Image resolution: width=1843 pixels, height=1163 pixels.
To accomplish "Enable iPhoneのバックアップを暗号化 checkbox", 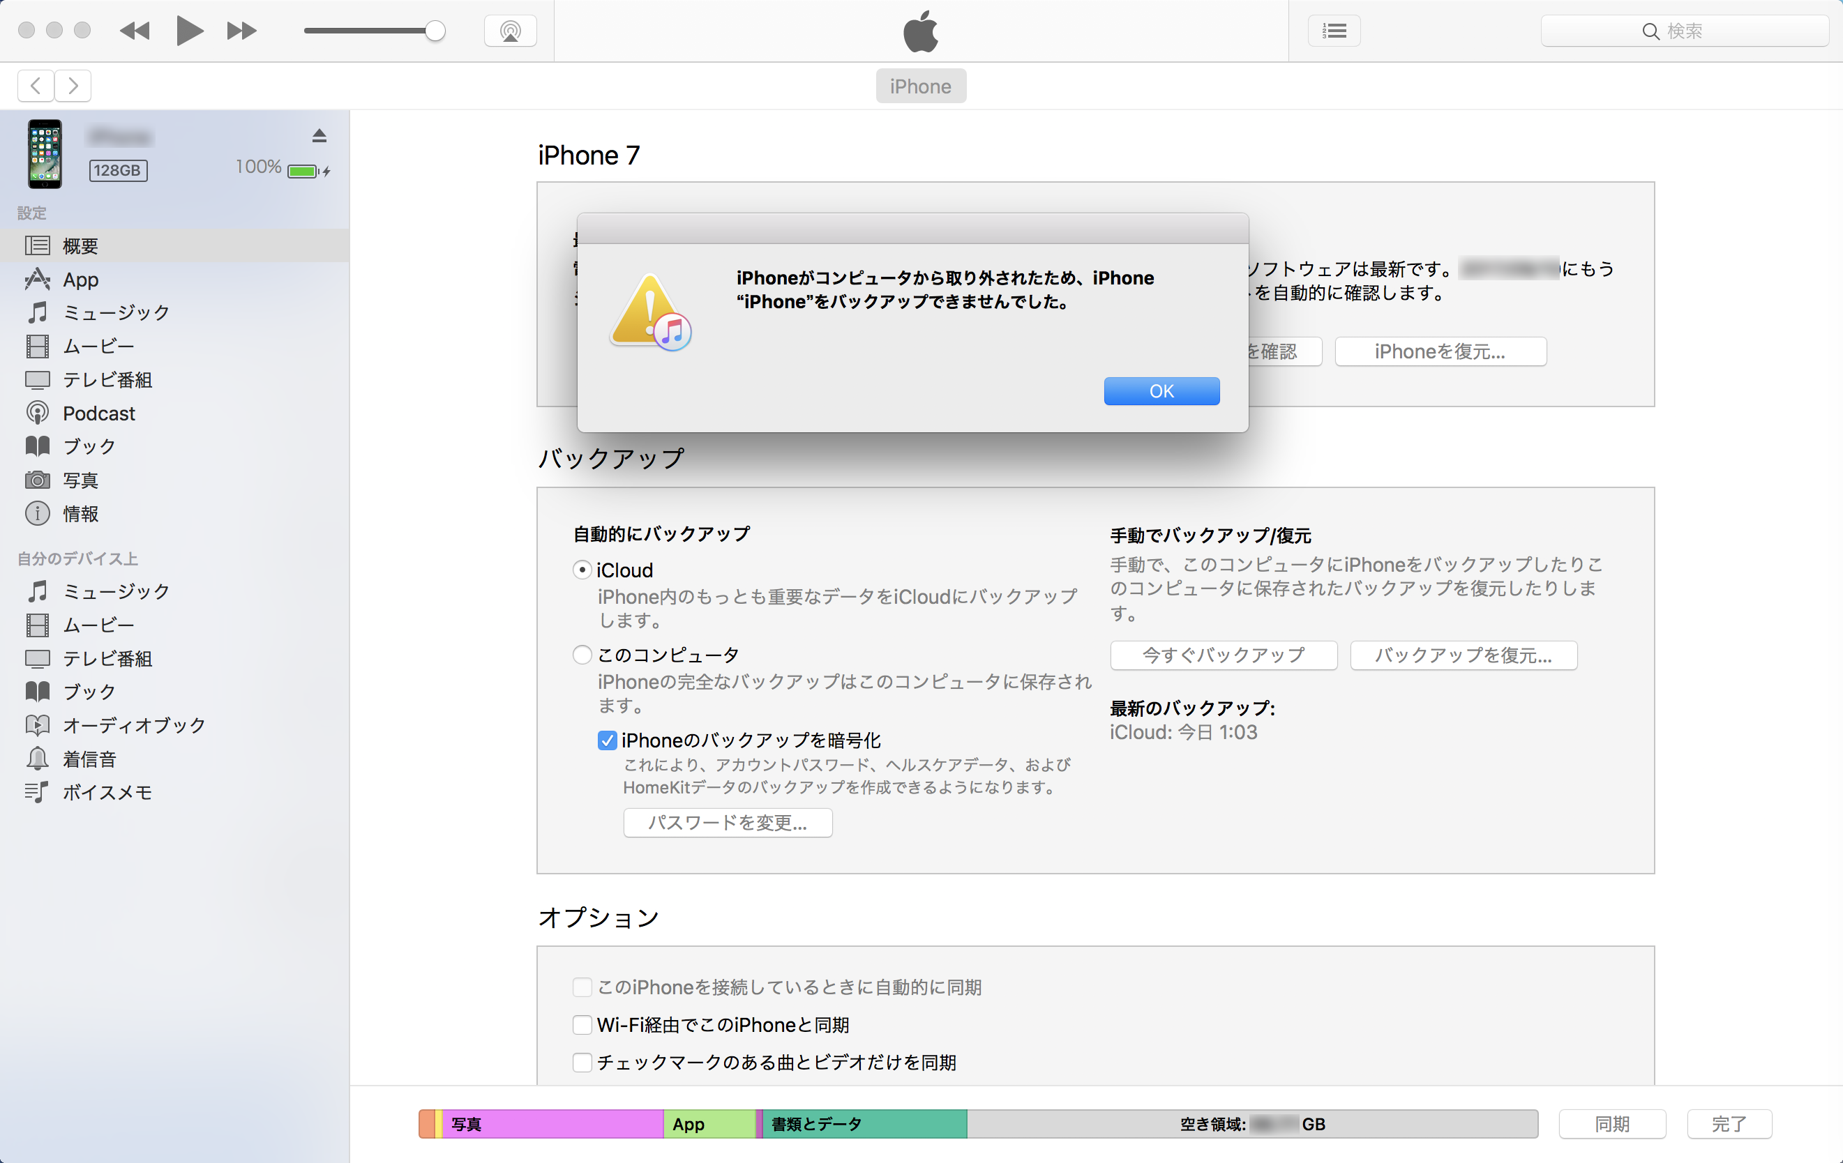I will pos(605,740).
